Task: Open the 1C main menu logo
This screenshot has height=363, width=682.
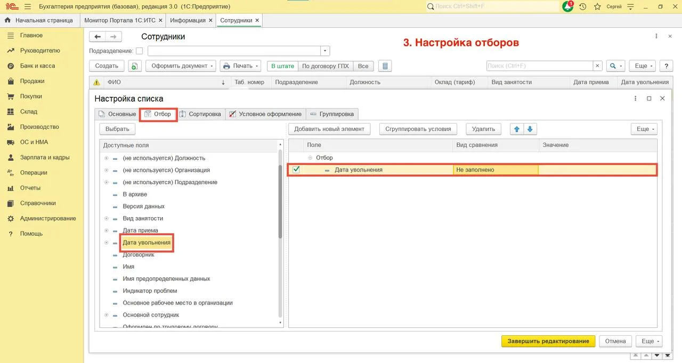Action: pyautogui.click(x=12, y=7)
